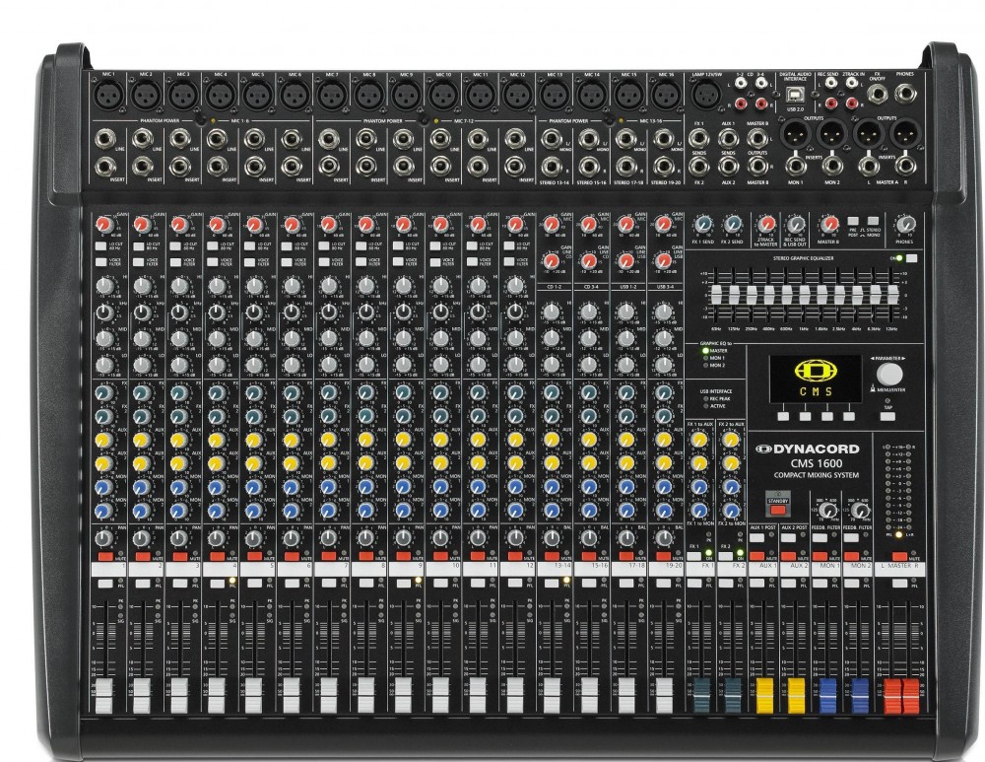Screen dimensions: 985x762
Task: Click the rightmost softkey under the display
Action: tap(849, 416)
